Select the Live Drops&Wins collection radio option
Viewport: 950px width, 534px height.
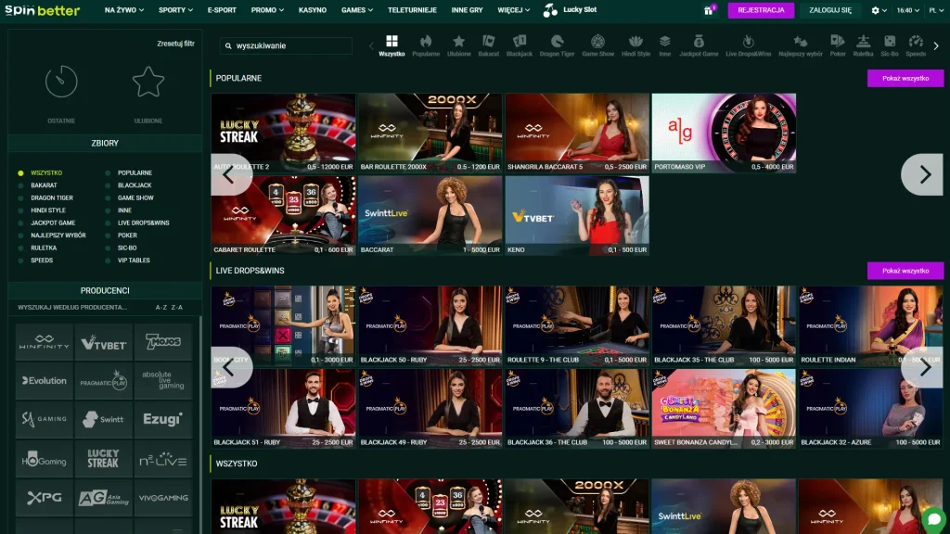[x=108, y=222]
